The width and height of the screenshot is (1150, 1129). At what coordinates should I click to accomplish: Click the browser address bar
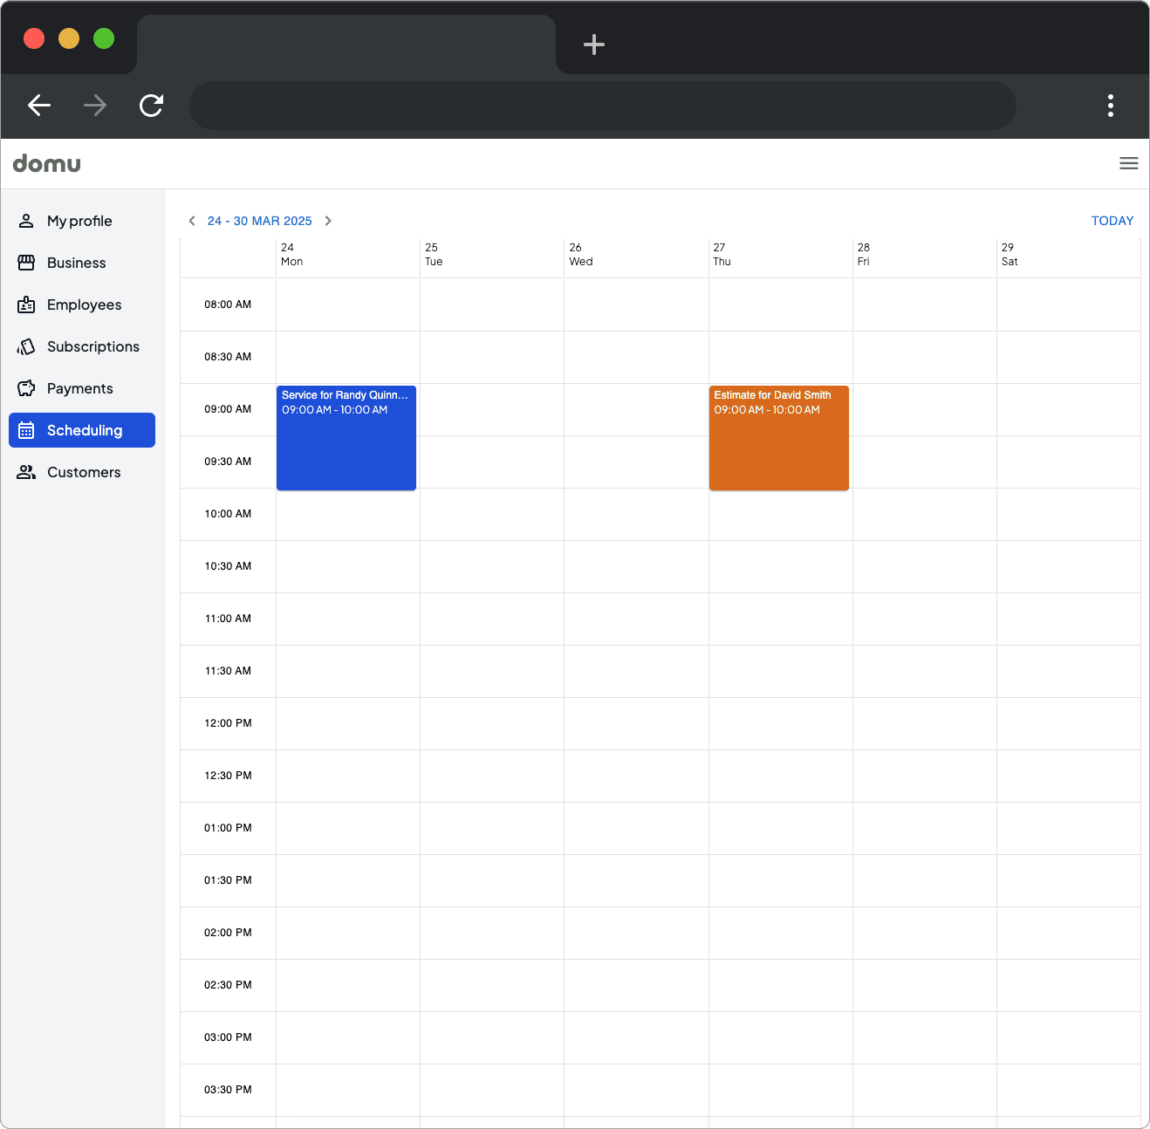click(603, 106)
